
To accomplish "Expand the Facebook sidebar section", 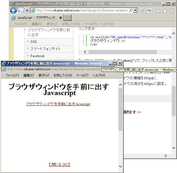I will click(x=49, y=56).
